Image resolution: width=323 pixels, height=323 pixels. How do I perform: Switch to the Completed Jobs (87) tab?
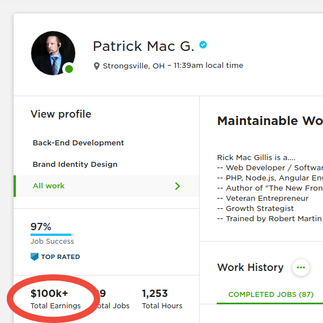(x=271, y=295)
